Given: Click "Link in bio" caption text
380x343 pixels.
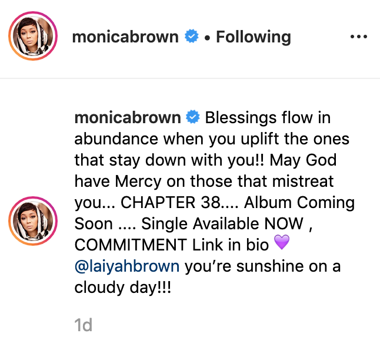Looking at the screenshot, I should pos(233,245).
